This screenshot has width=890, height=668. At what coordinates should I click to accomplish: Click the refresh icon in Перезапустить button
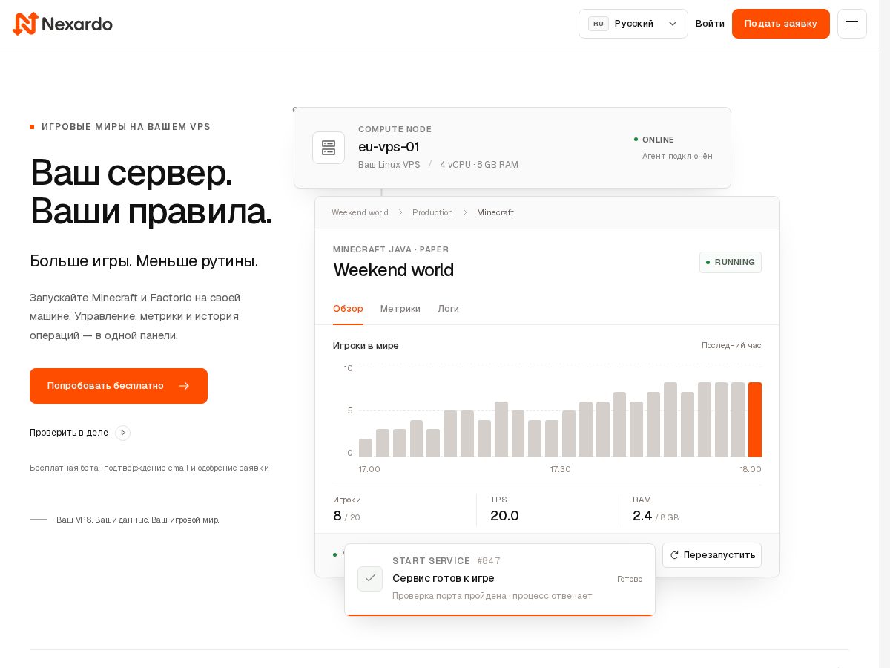click(674, 555)
